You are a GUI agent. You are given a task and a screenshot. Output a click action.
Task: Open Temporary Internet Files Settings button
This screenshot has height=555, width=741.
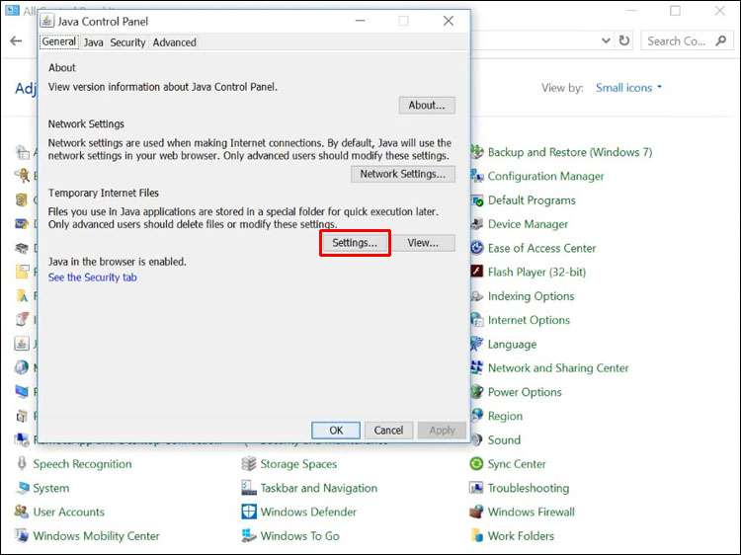tap(355, 243)
